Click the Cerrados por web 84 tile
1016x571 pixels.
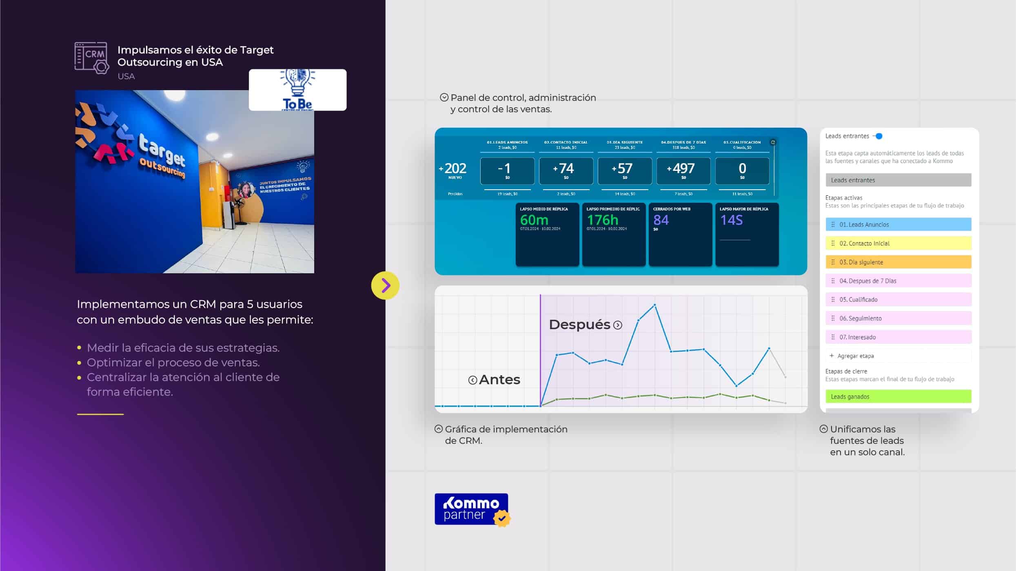(x=680, y=234)
